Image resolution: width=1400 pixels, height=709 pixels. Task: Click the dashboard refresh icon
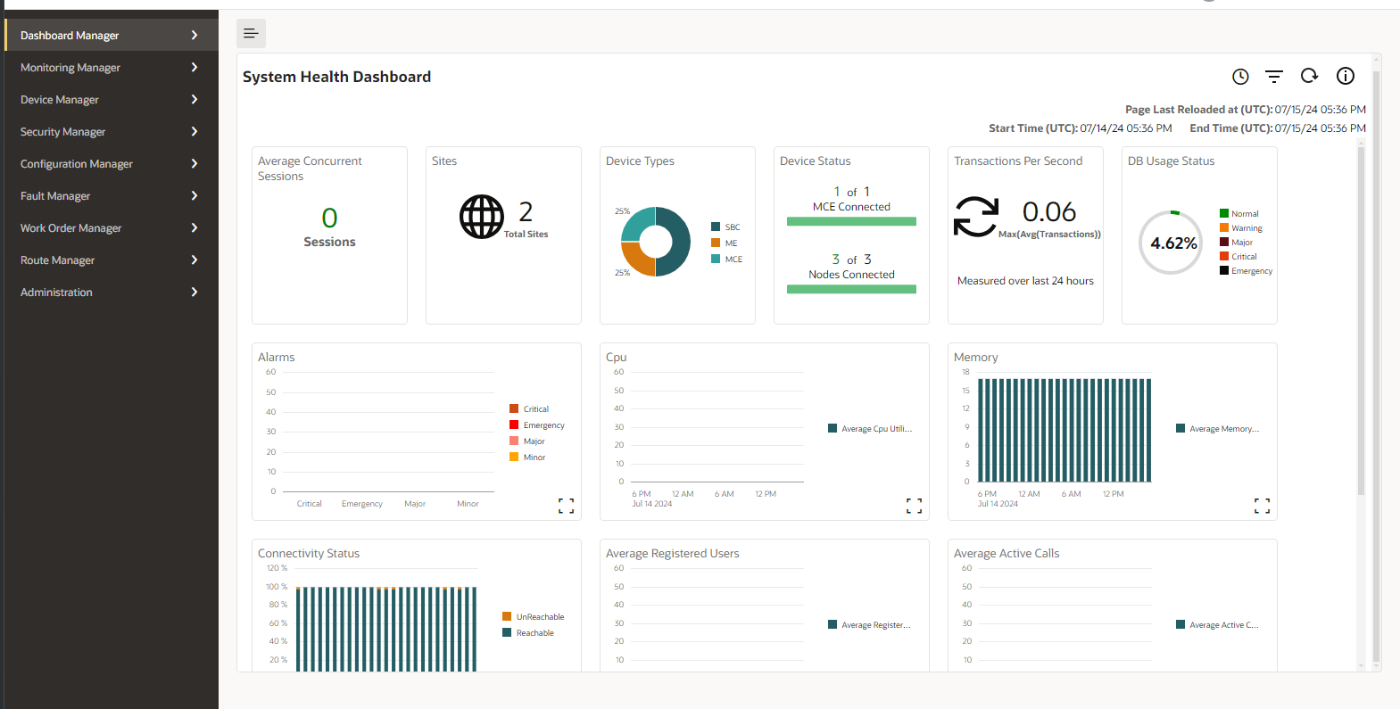1309,76
